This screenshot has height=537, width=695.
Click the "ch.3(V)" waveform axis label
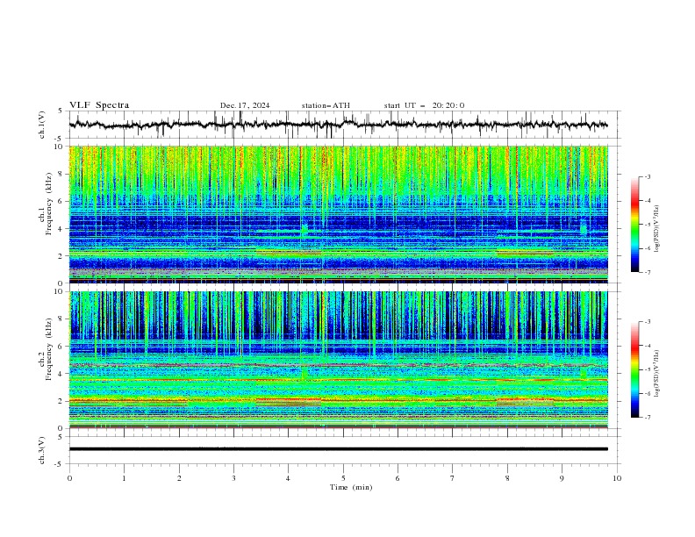click(x=42, y=450)
